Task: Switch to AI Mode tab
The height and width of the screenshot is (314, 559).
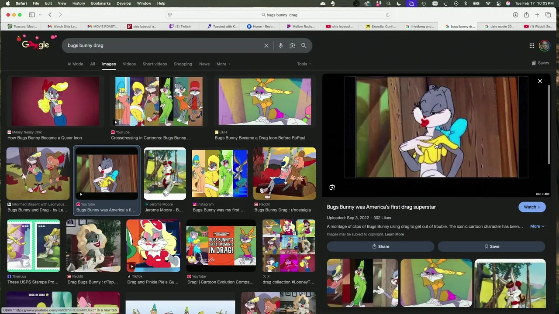Action: (75, 64)
